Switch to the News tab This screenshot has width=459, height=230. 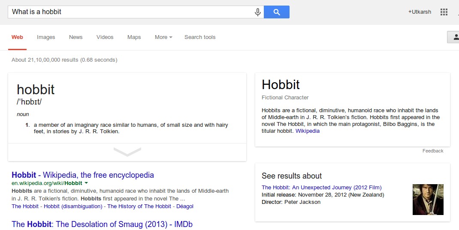point(76,37)
